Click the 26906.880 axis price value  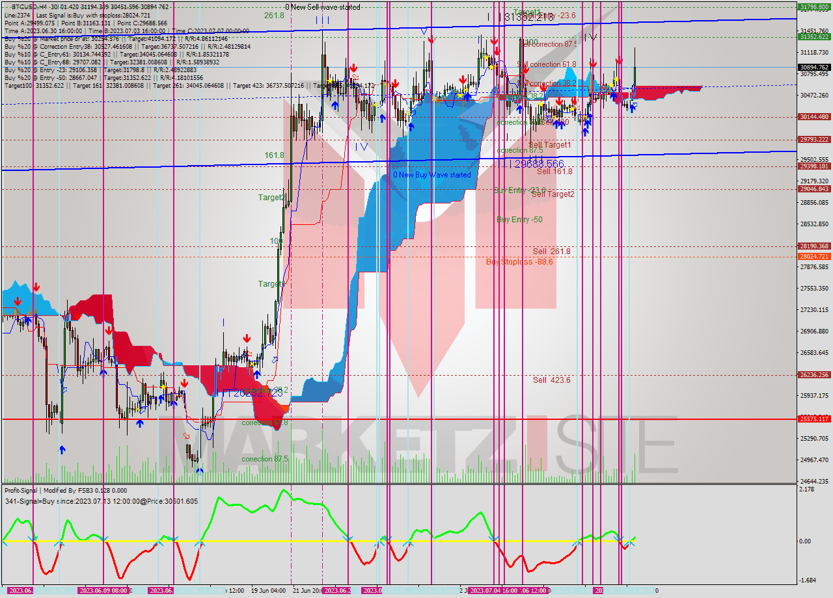point(814,331)
